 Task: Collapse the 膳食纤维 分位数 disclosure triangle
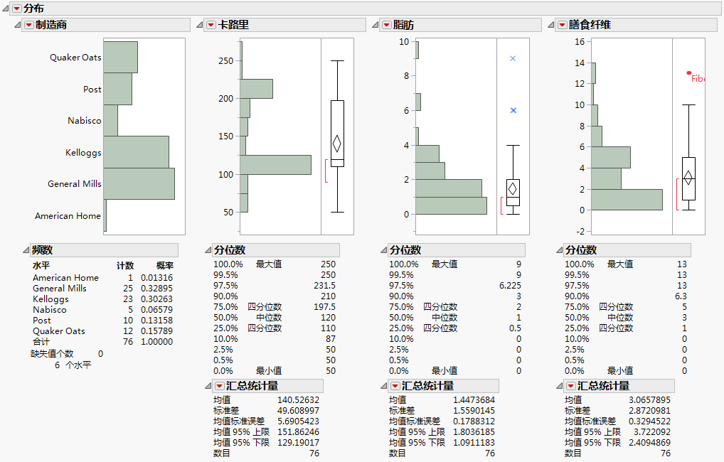[560, 250]
